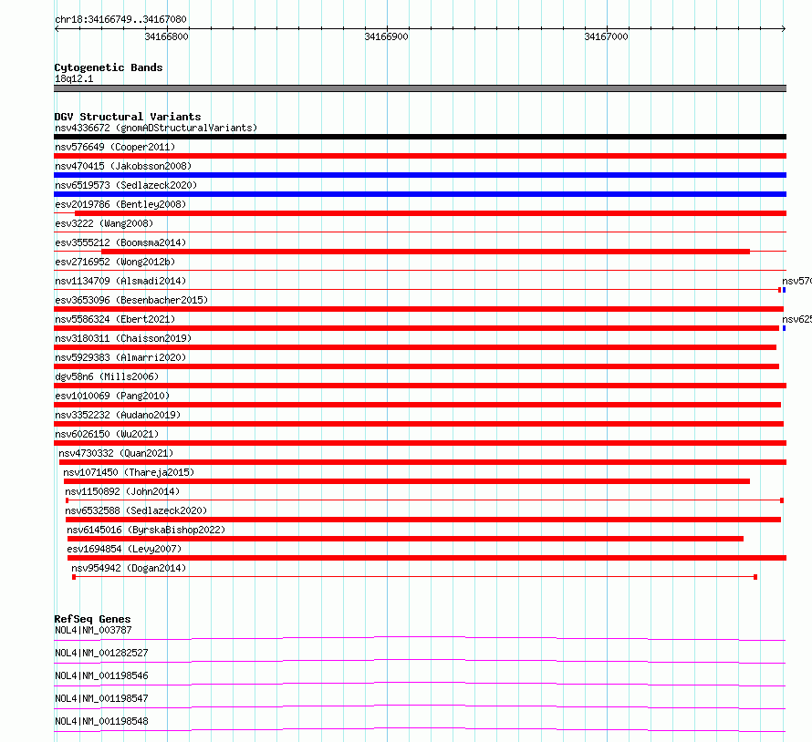Select the esv1694854 (Levy2007) label
Image resolution: width=812 pixels, height=742 pixels.
tap(124, 549)
